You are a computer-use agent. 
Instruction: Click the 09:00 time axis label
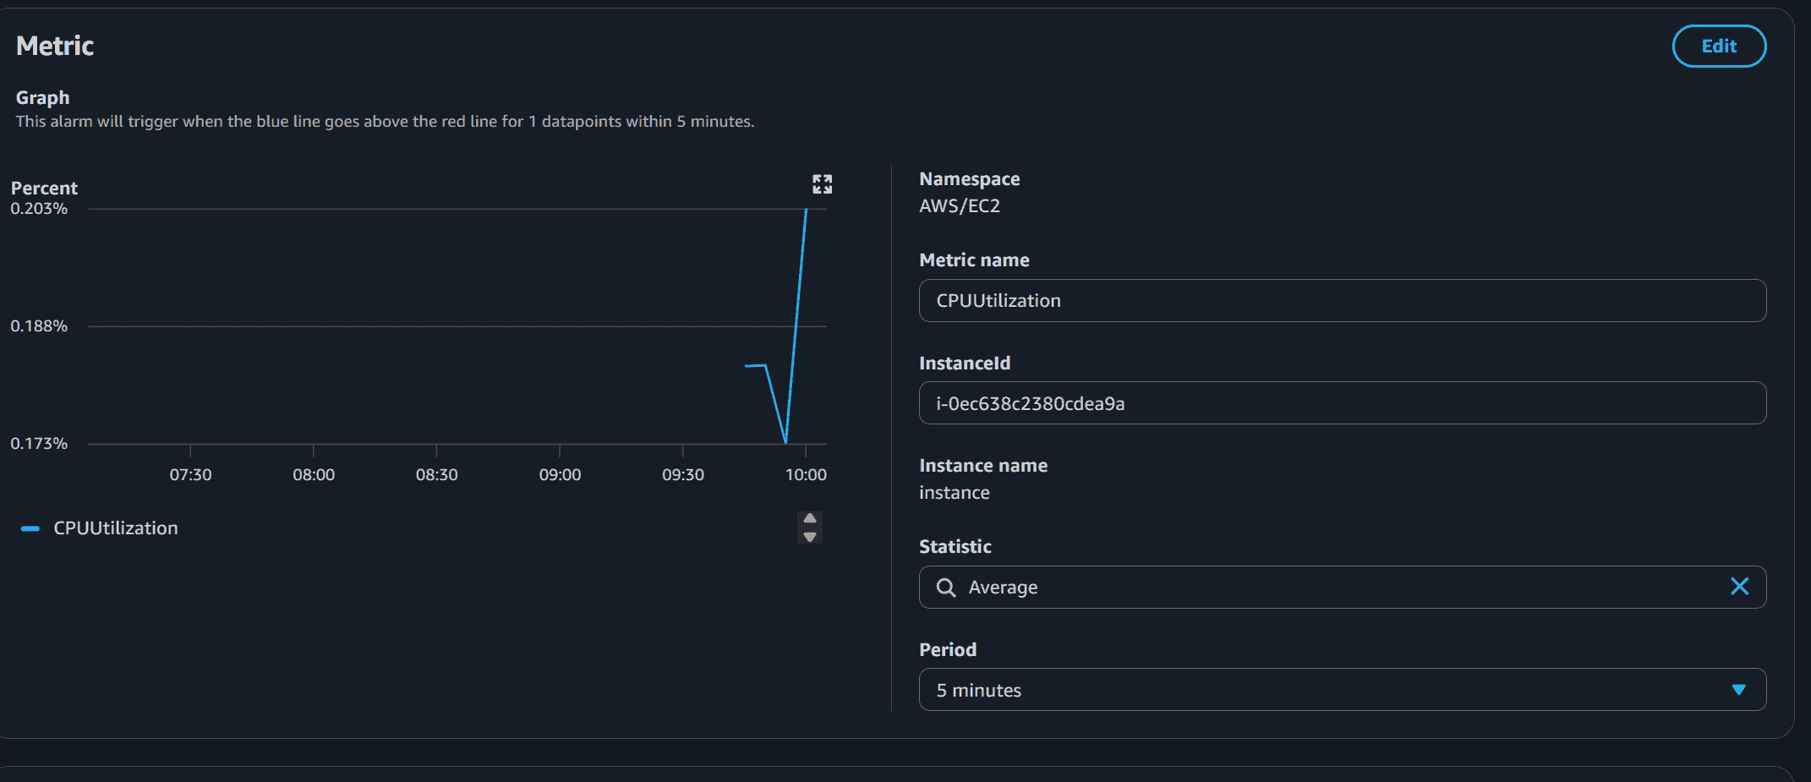point(560,475)
